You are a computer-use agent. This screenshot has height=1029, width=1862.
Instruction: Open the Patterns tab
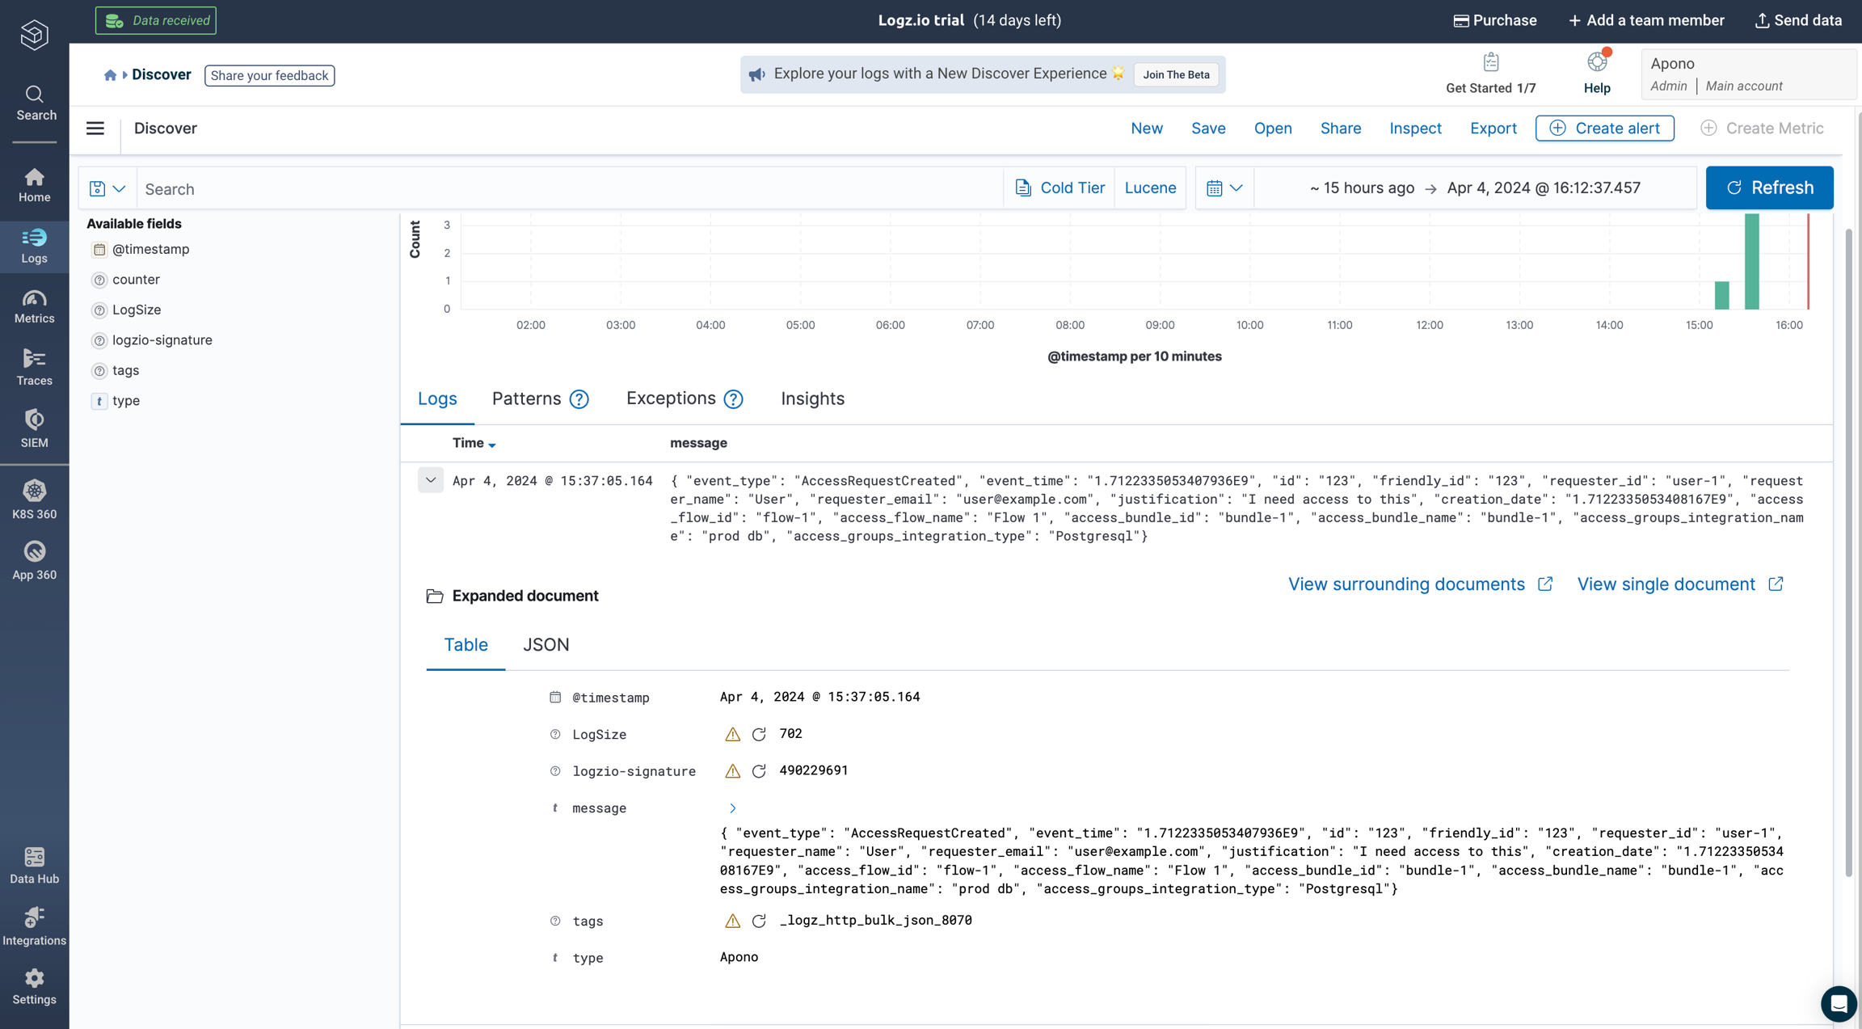point(526,399)
